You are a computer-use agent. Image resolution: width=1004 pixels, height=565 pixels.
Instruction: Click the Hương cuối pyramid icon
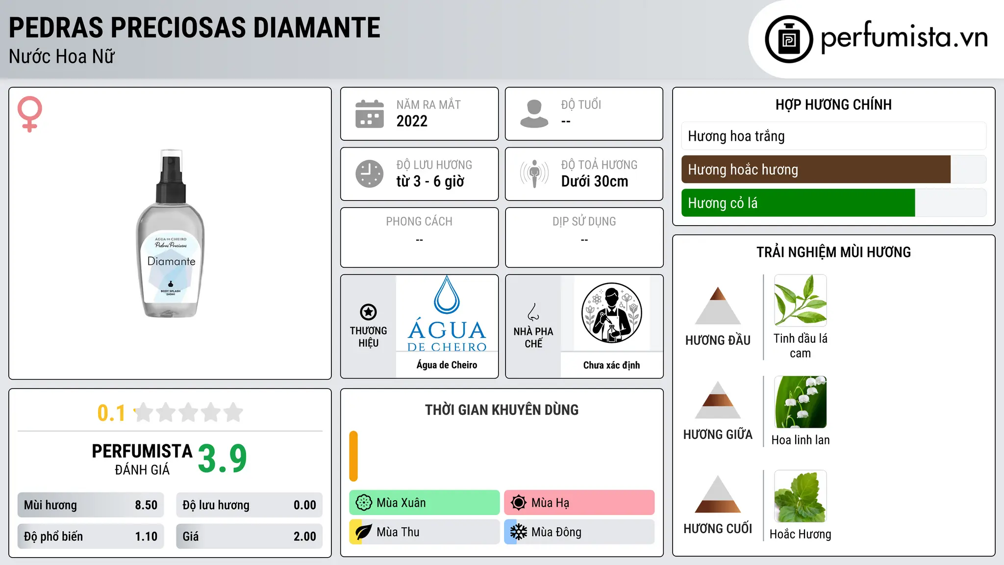pos(718,494)
